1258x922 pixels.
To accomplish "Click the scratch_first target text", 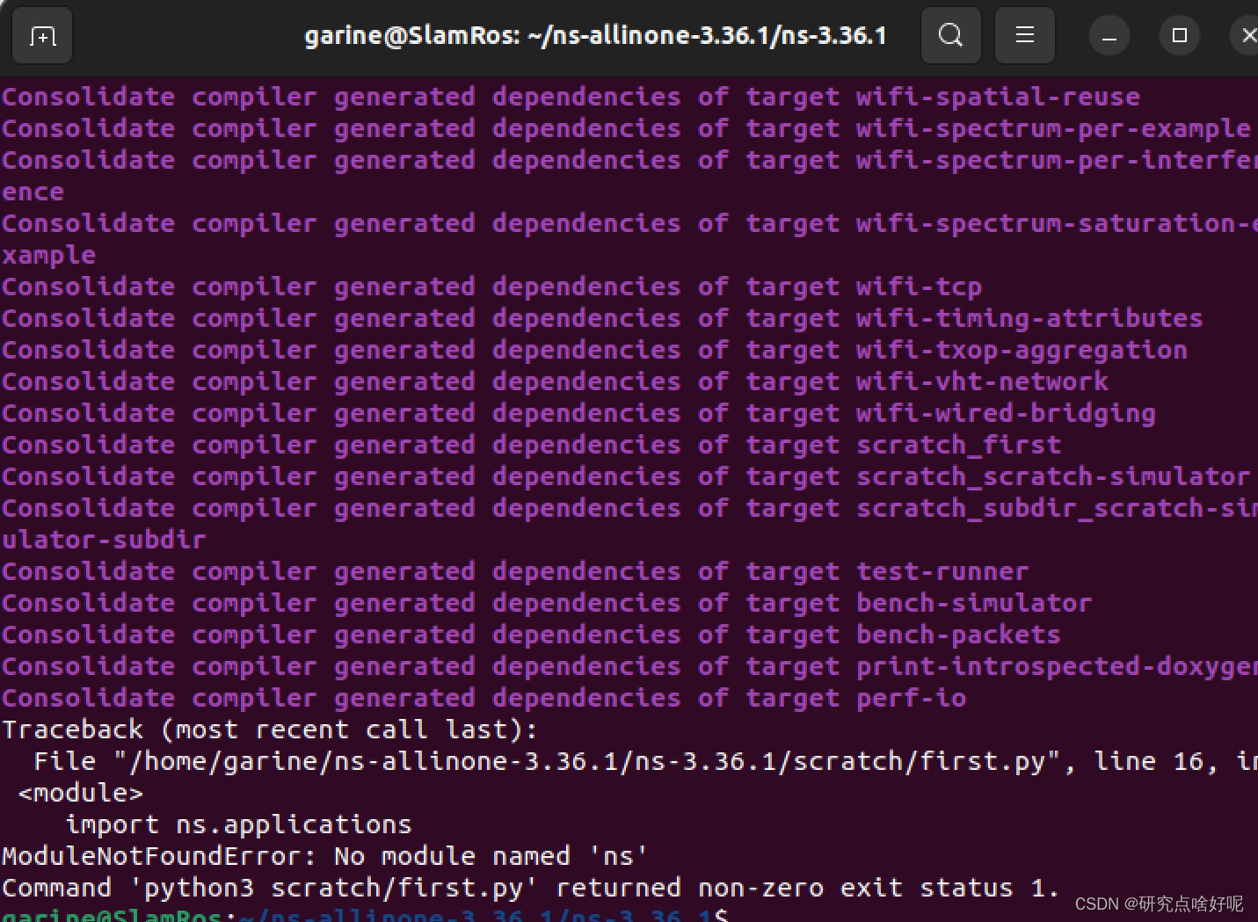I will coord(958,445).
